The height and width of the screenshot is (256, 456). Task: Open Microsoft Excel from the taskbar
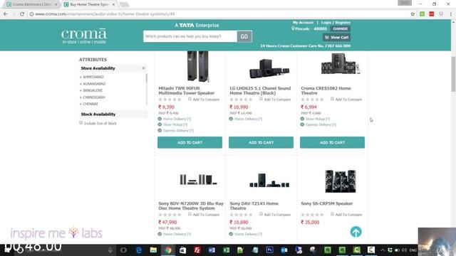(226, 250)
